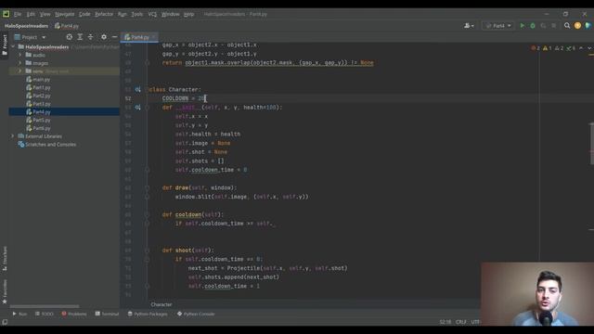This screenshot has height=334, width=594.
Task: Expand External Libraries node
Action: pos(13,136)
